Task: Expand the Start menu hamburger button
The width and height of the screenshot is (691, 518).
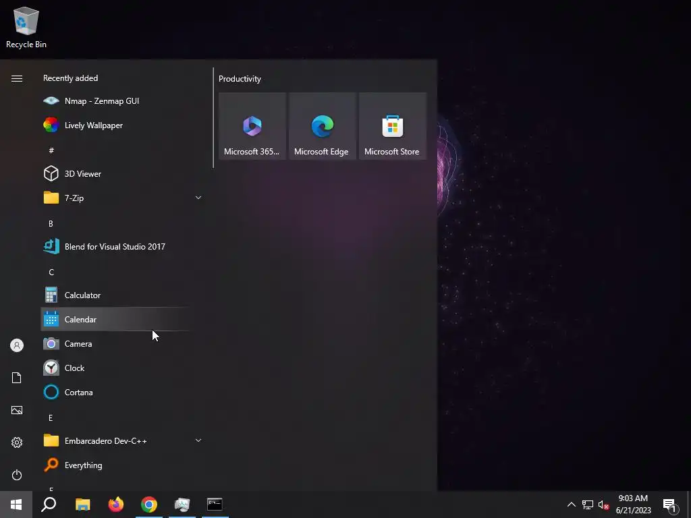Action: [x=17, y=78]
